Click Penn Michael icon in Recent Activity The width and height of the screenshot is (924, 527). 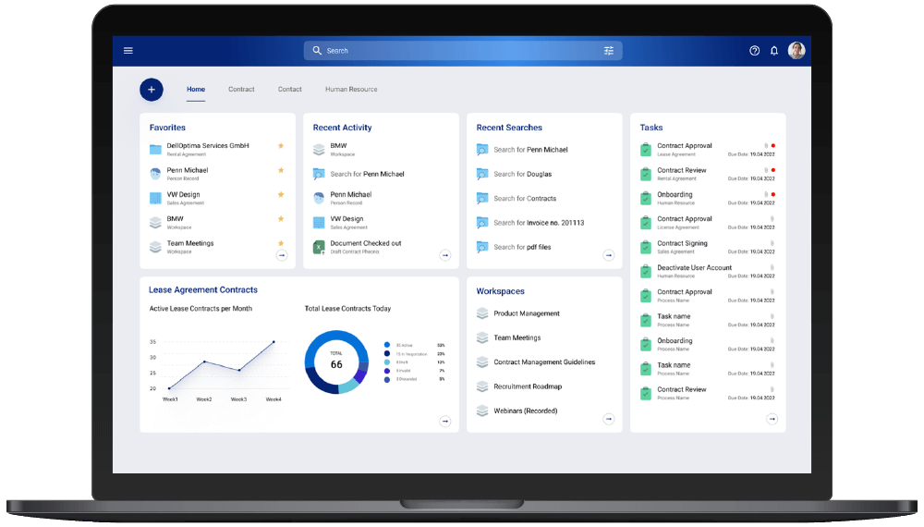pyautogui.click(x=319, y=198)
